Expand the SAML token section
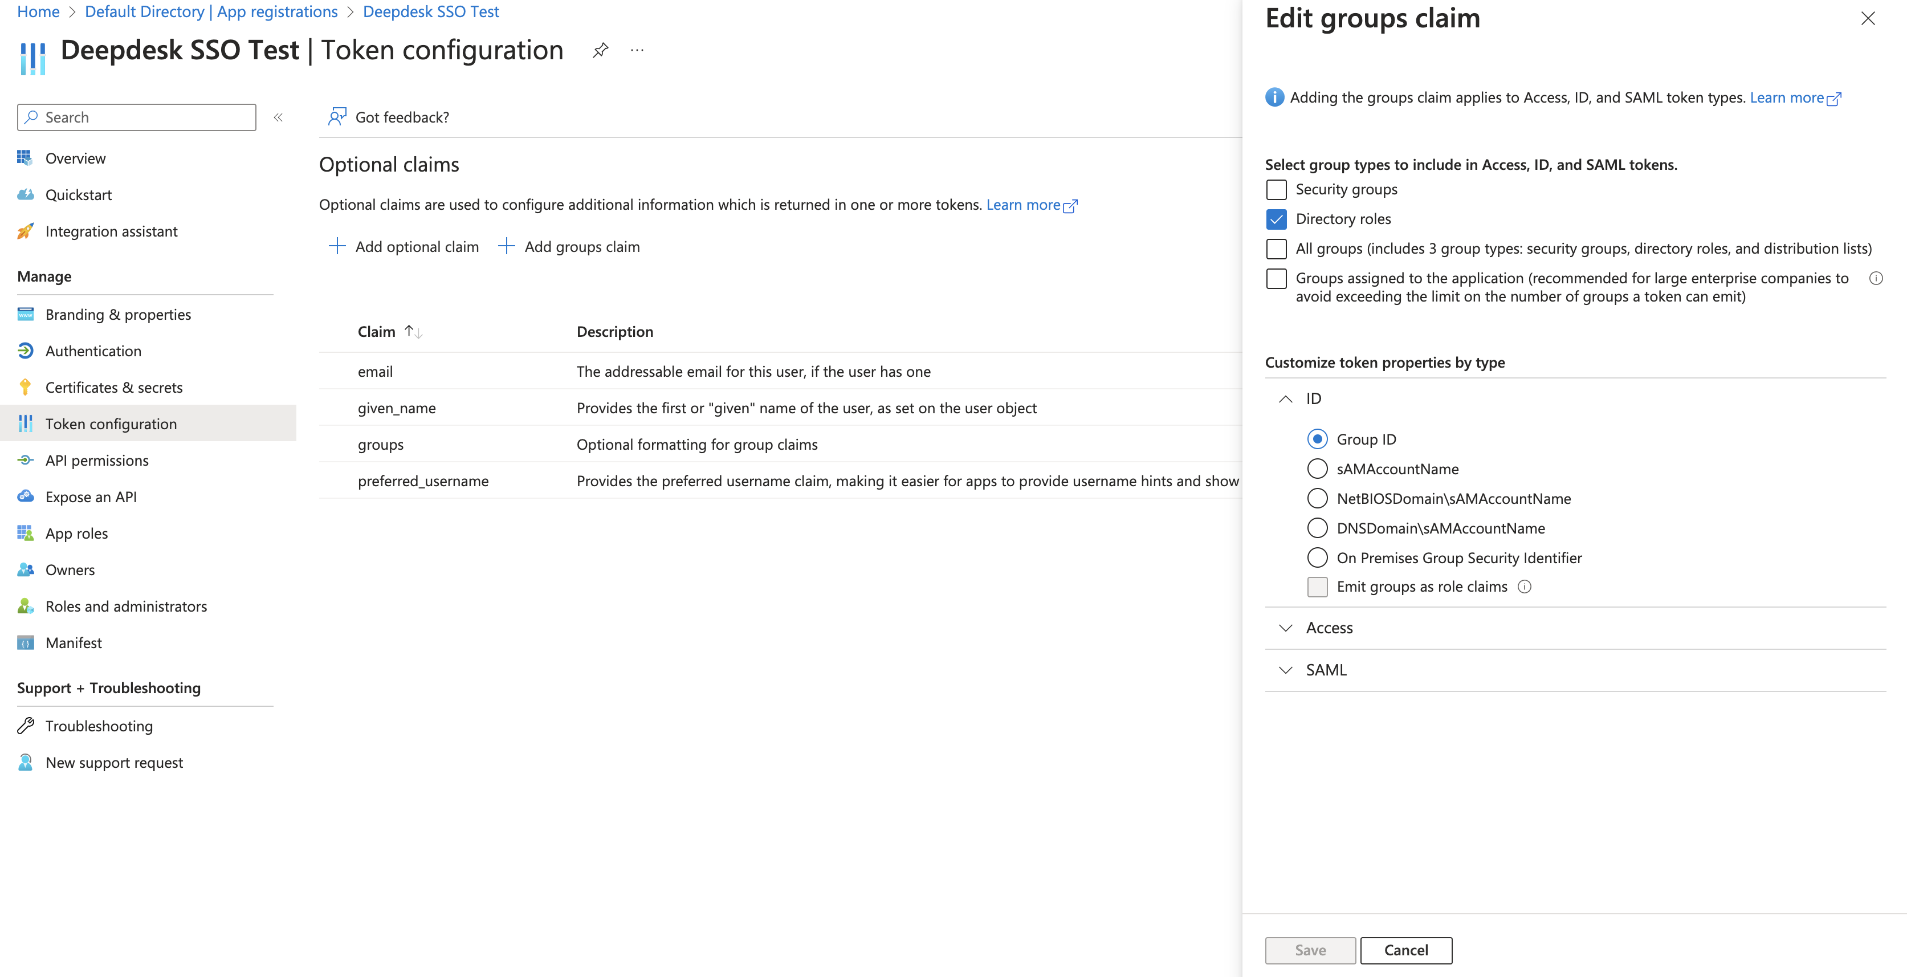The height and width of the screenshot is (977, 1907). (x=1285, y=670)
